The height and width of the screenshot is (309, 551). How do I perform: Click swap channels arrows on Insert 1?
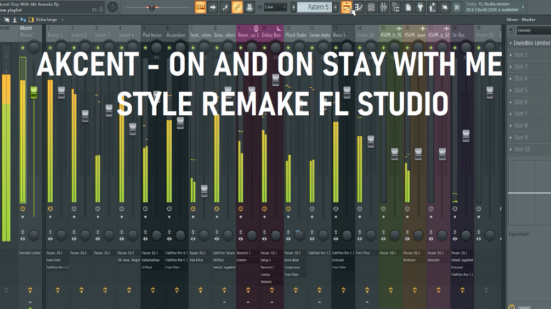(x=50, y=239)
